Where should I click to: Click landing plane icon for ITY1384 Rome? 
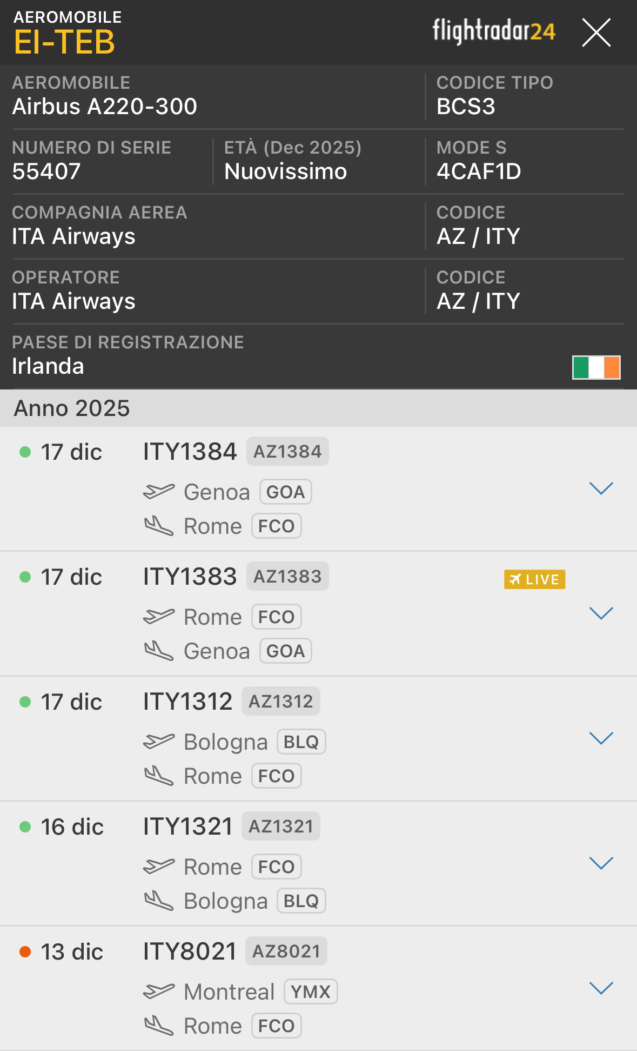point(159,526)
